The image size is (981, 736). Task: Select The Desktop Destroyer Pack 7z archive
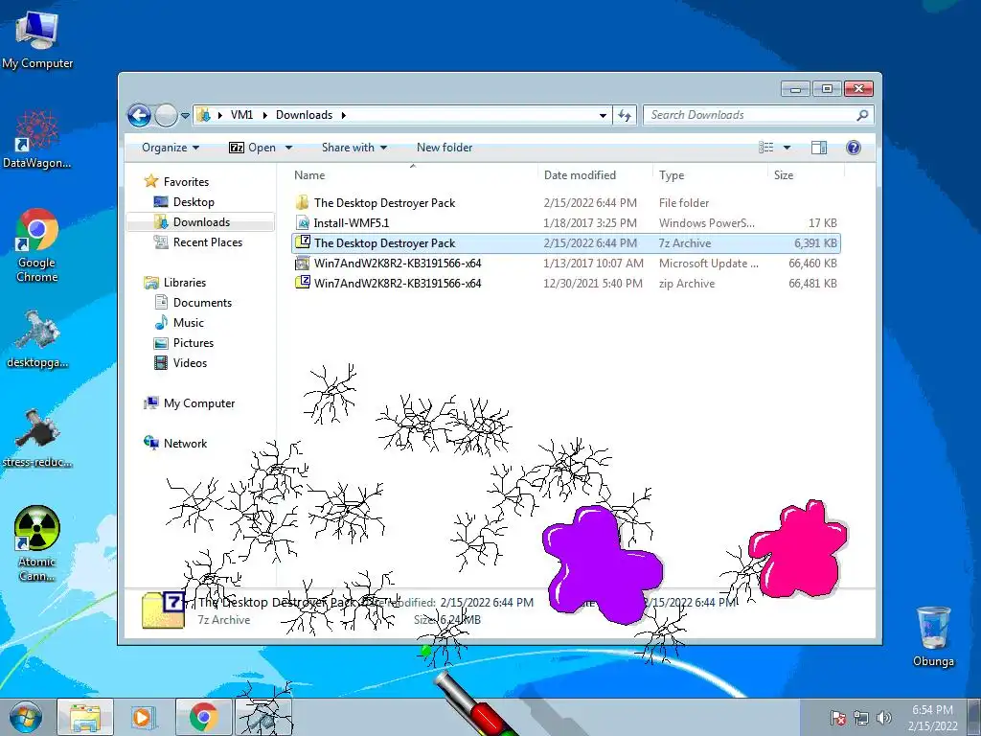[565, 242]
